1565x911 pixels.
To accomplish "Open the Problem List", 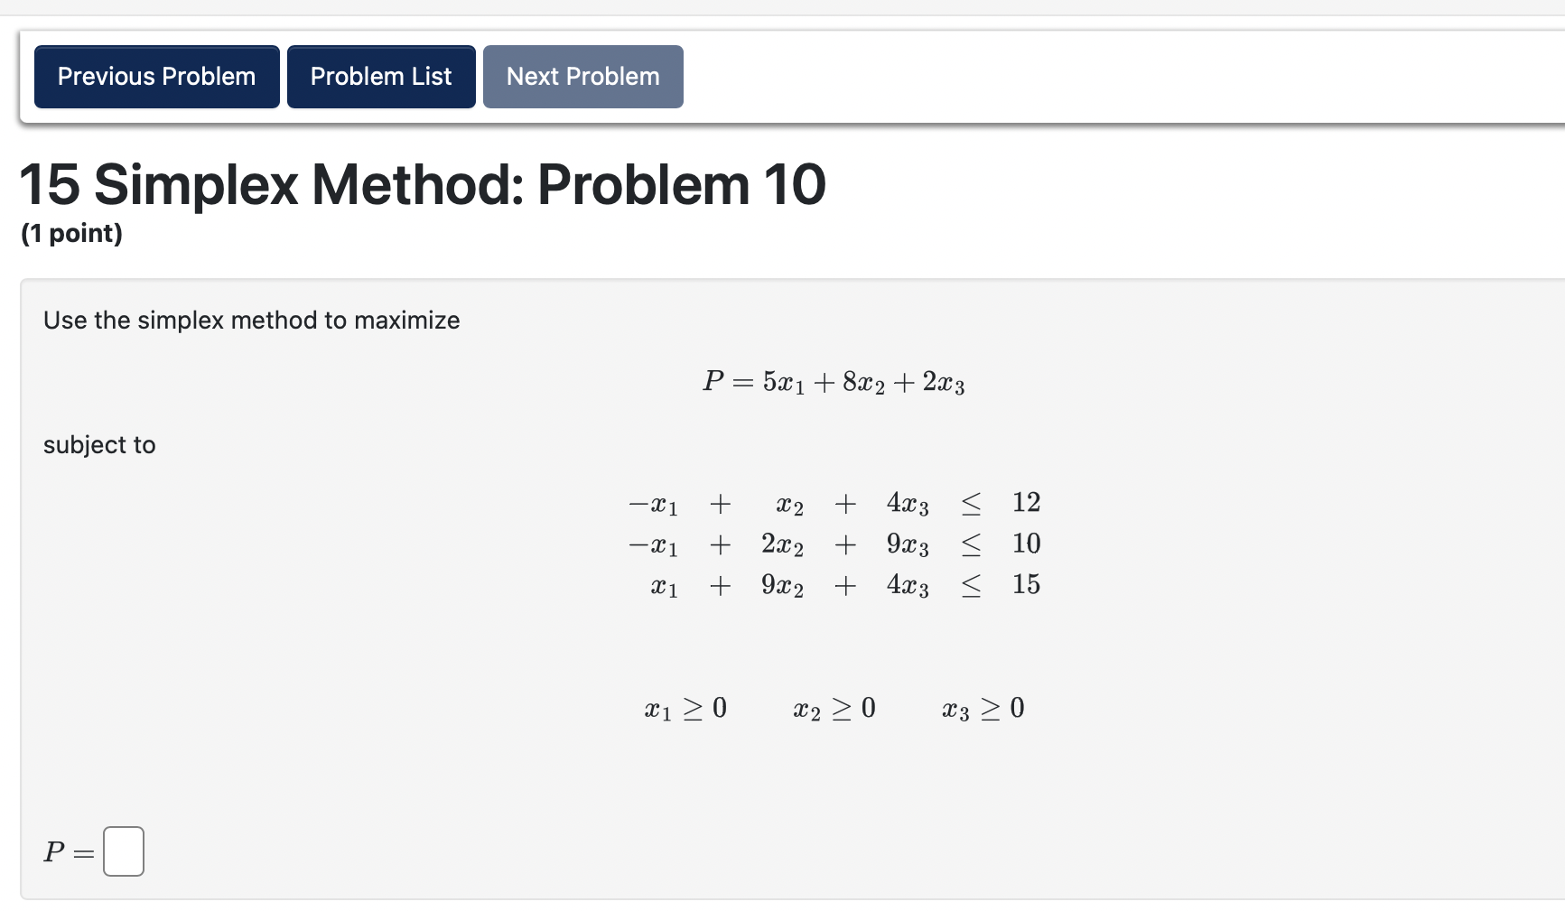I will tap(380, 76).
